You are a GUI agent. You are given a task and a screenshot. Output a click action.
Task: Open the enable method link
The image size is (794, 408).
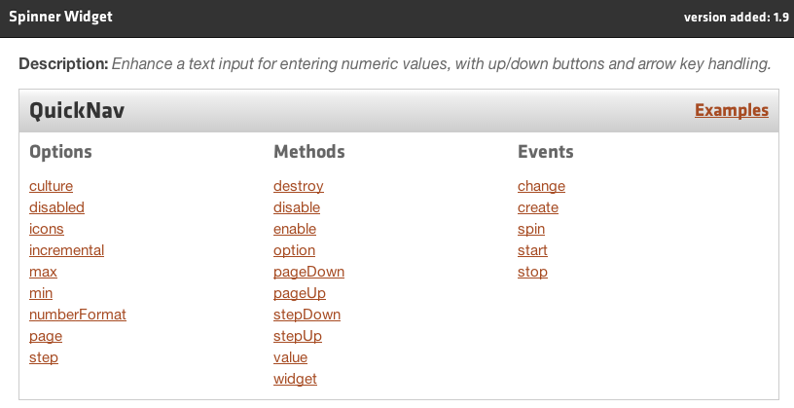click(x=295, y=229)
